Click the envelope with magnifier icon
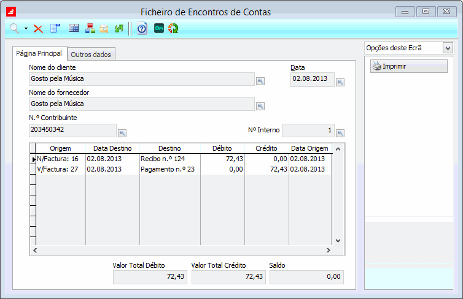463x299 pixels. (104, 28)
